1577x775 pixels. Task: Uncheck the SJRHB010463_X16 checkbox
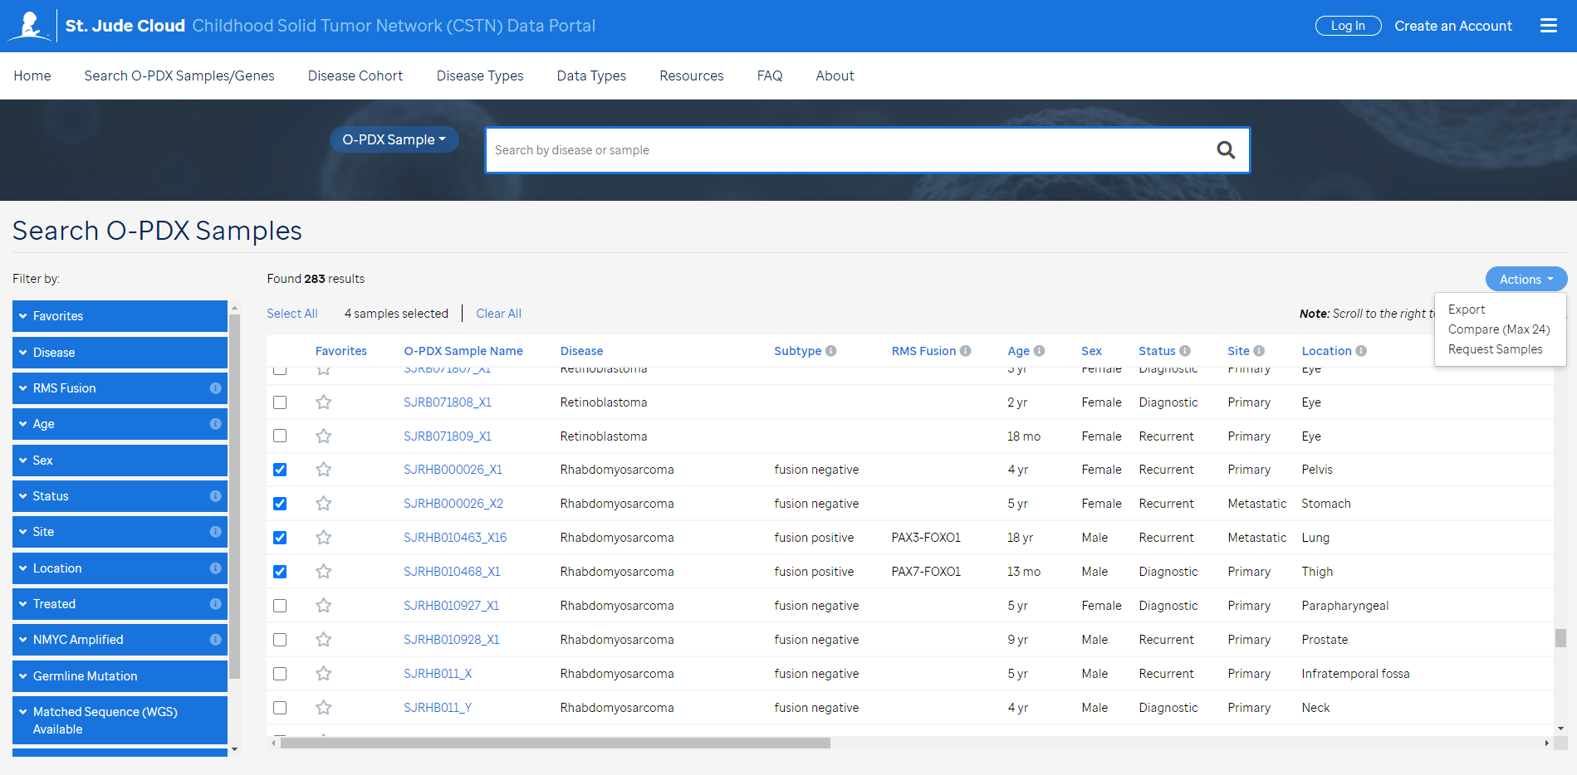point(280,538)
